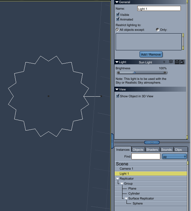Click the Brightness 100% value
The image size is (191, 211).
point(163,68)
